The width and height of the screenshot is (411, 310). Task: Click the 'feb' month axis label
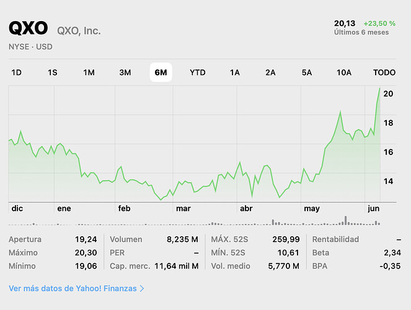[x=124, y=208]
